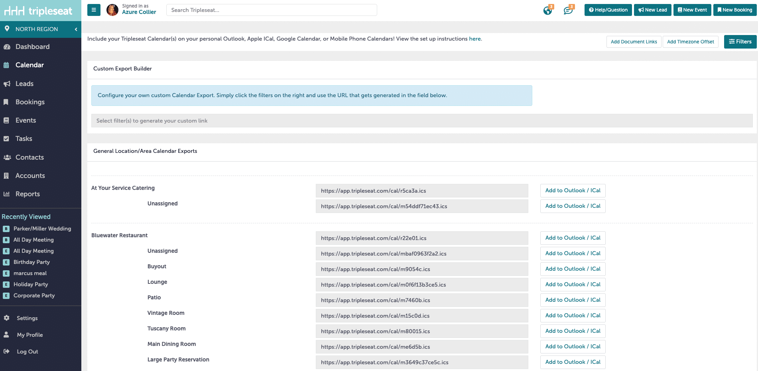Click the setup instructions 'here' link
Viewport: 758px width, 371px height.
pos(474,39)
